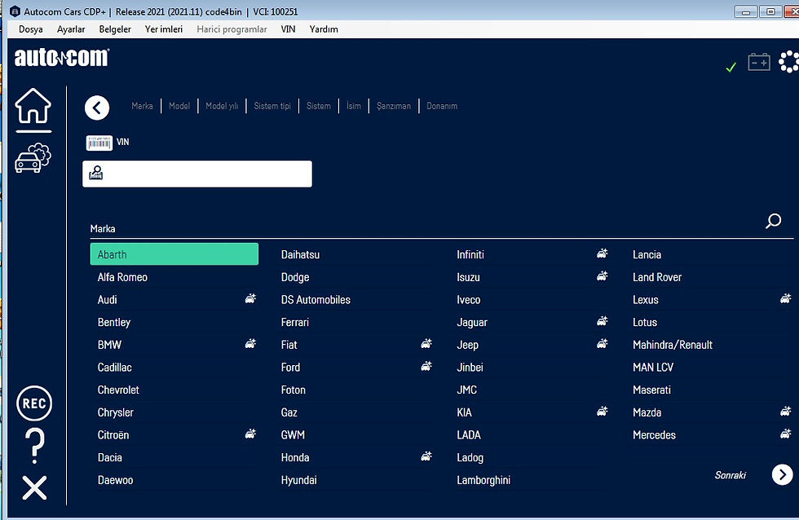The height and width of the screenshot is (520, 799).
Task: Exit with the X icon in sidebar
Action: pos(34,488)
